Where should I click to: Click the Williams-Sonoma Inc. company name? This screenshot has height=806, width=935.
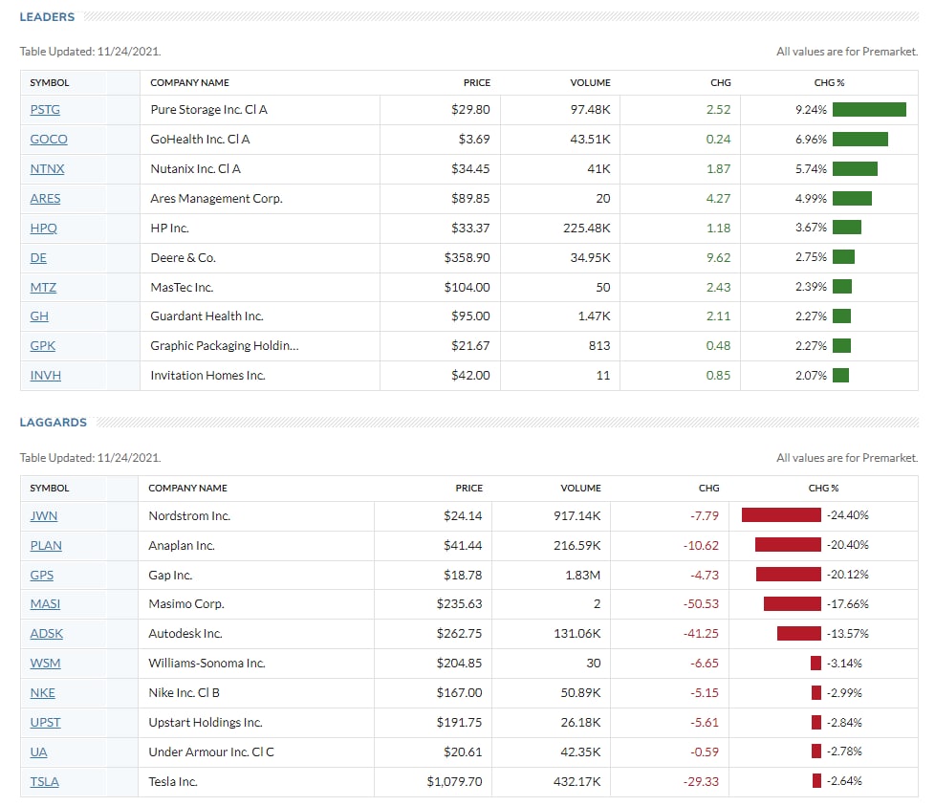tap(207, 664)
